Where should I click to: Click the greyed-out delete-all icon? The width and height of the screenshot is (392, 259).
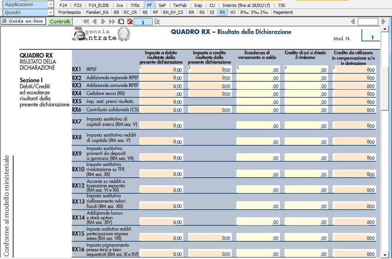click(x=157, y=22)
